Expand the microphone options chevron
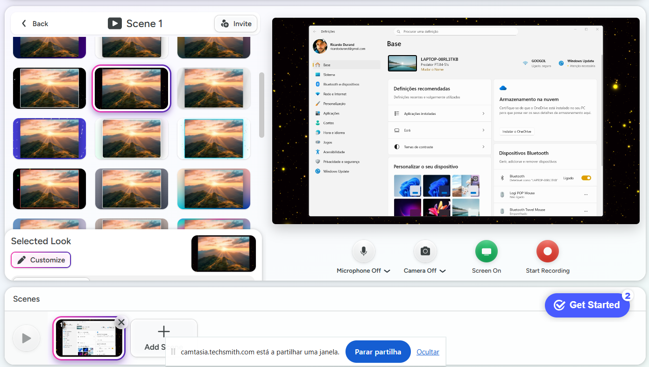Screen dimensions: 649x367 [387, 271]
